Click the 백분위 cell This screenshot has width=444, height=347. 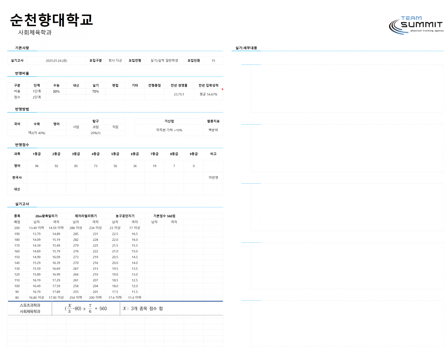[213, 130]
